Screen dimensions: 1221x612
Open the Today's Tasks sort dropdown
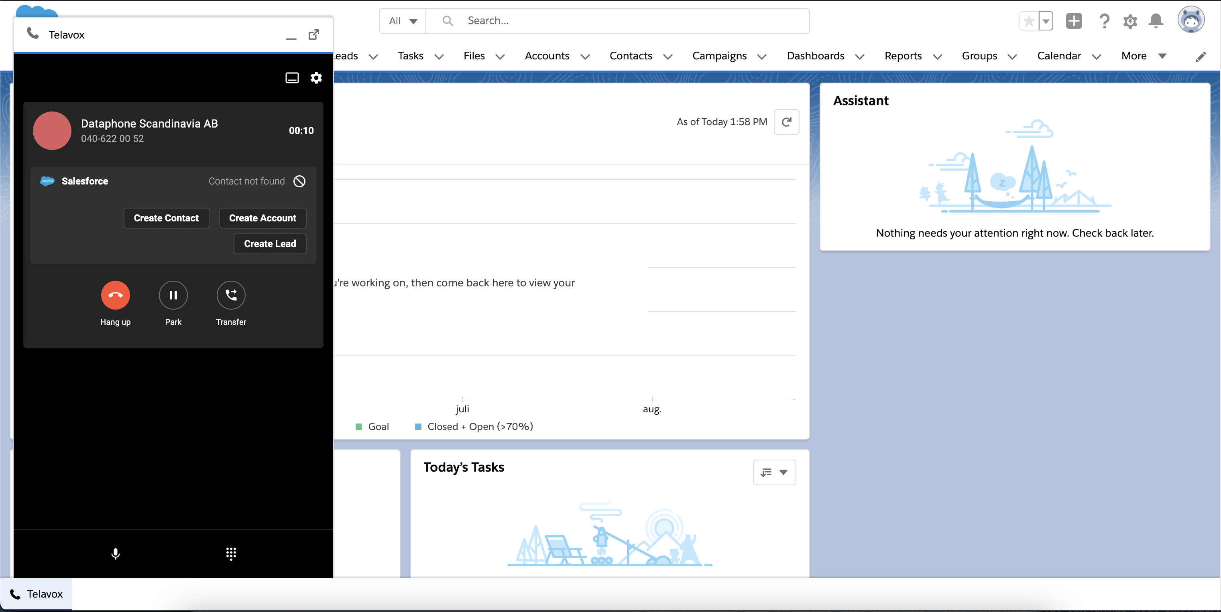(774, 472)
